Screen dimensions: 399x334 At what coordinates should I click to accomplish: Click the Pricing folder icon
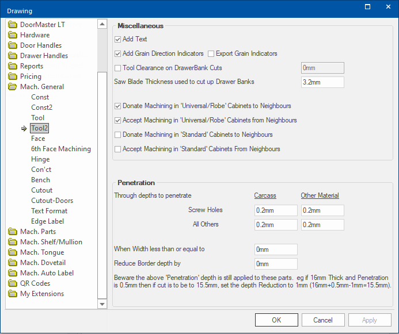(13, 76)
